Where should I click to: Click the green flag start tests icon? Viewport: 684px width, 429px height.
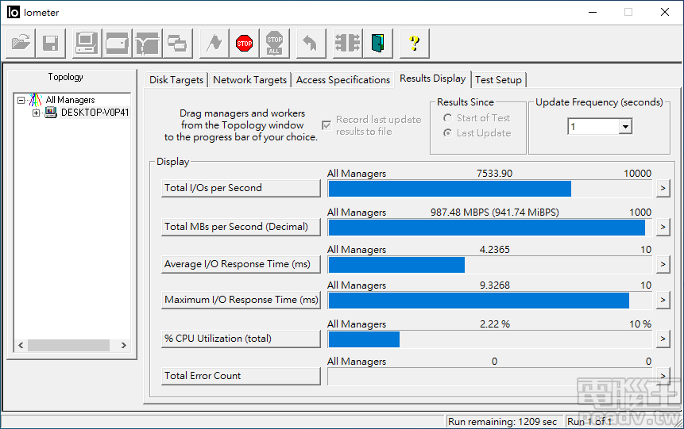coord(214,43)
